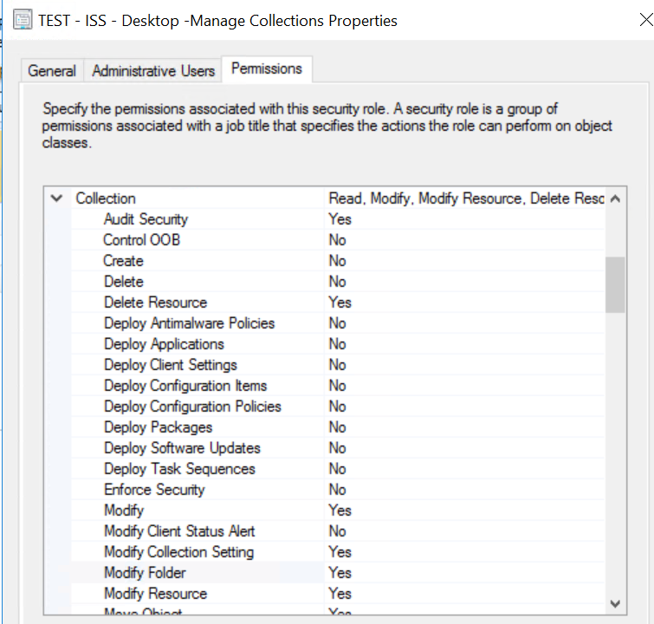Select the Permissions tab
654x624 pixels.
[267, 68]
